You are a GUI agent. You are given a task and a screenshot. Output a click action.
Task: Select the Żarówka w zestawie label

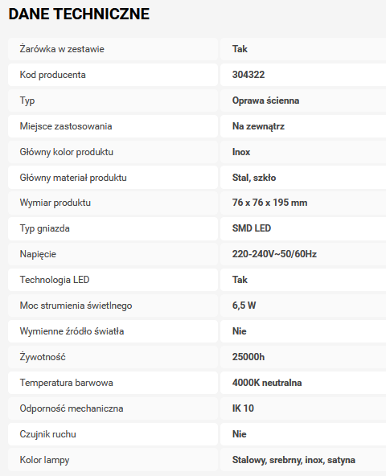(62, 49)
